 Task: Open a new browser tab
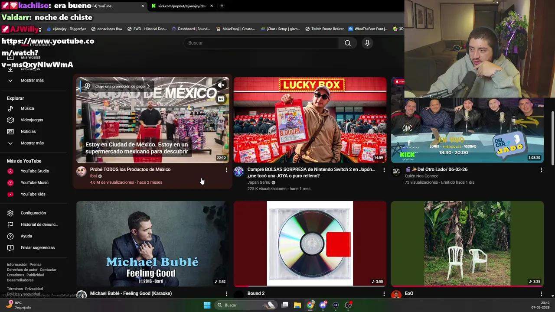tap(222, 6)
